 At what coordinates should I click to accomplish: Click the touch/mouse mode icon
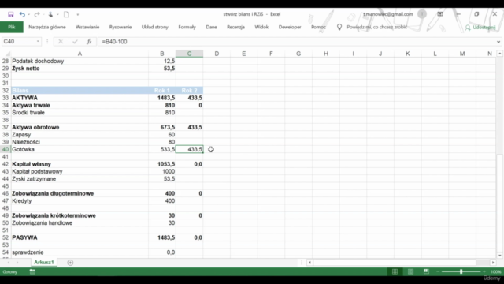click(x=50, y=14)
